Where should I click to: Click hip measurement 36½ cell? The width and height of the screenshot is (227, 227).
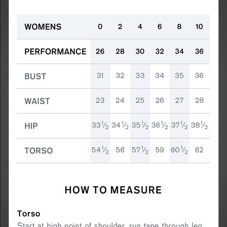(x=160, y=125)
